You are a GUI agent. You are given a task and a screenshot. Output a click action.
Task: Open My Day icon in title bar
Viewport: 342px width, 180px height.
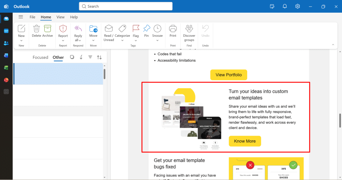click(x=272, y=6)
